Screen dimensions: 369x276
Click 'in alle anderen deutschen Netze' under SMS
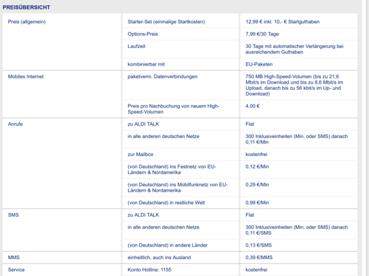(163, 227)
